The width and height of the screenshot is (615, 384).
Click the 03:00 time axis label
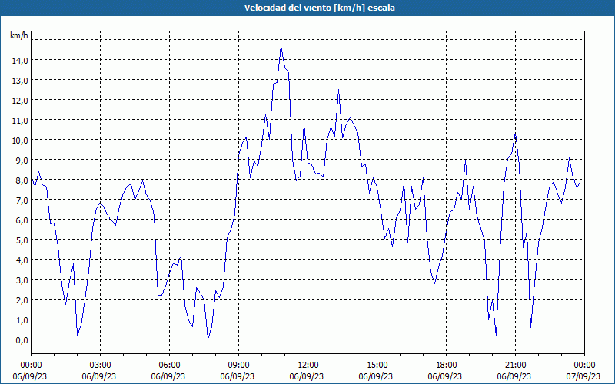[x=100, y=366]
